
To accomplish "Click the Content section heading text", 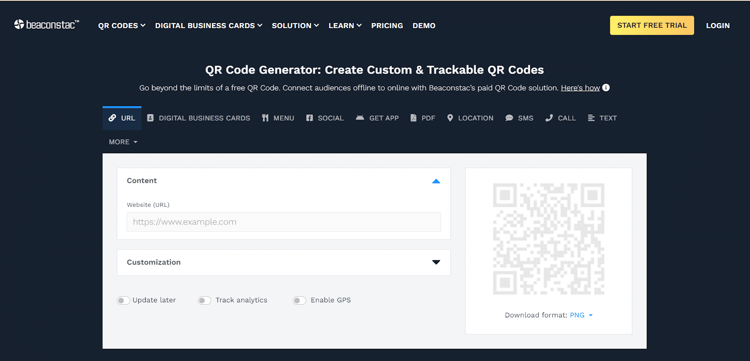I will pyautogui.click(x=142, y=180).
